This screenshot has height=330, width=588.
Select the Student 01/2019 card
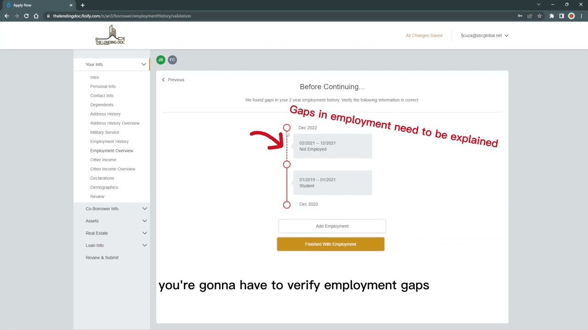[x=333, y=183]
